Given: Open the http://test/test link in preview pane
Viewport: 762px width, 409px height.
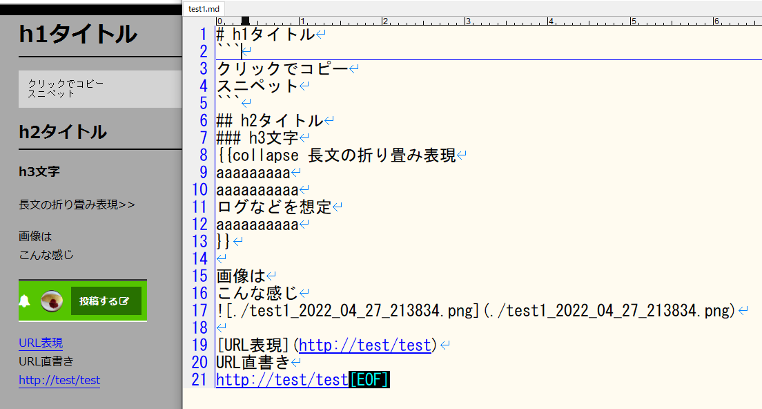Looking at the screenshot, I should click(59, 380).
